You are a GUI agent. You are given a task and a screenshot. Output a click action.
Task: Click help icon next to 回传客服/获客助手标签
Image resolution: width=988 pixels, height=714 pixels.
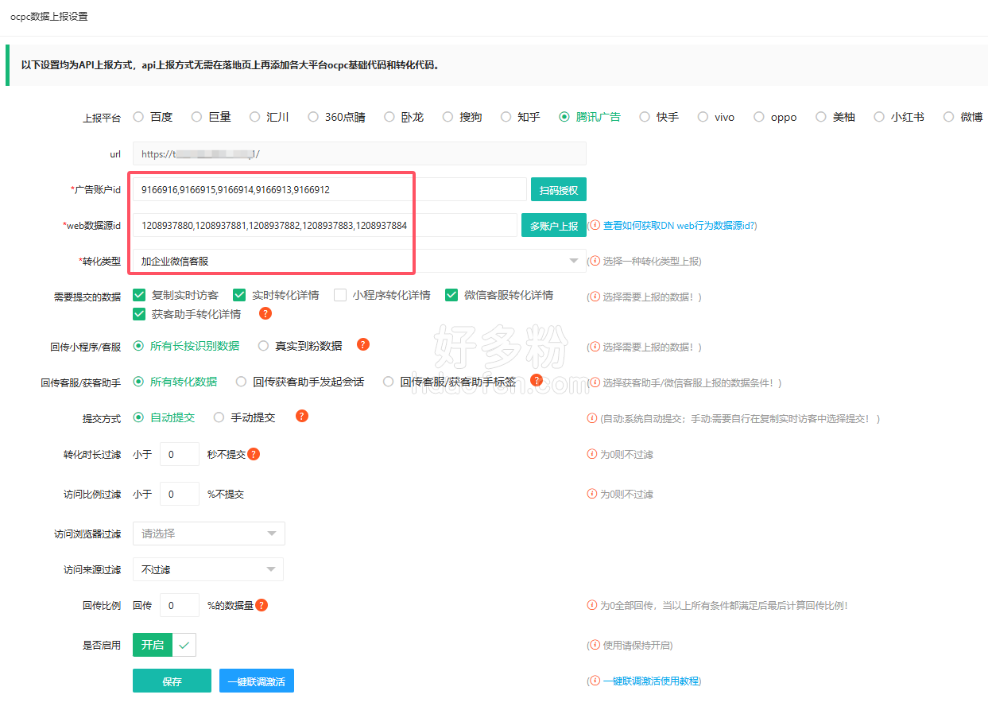pyautogui.click(x=537, y=380)
